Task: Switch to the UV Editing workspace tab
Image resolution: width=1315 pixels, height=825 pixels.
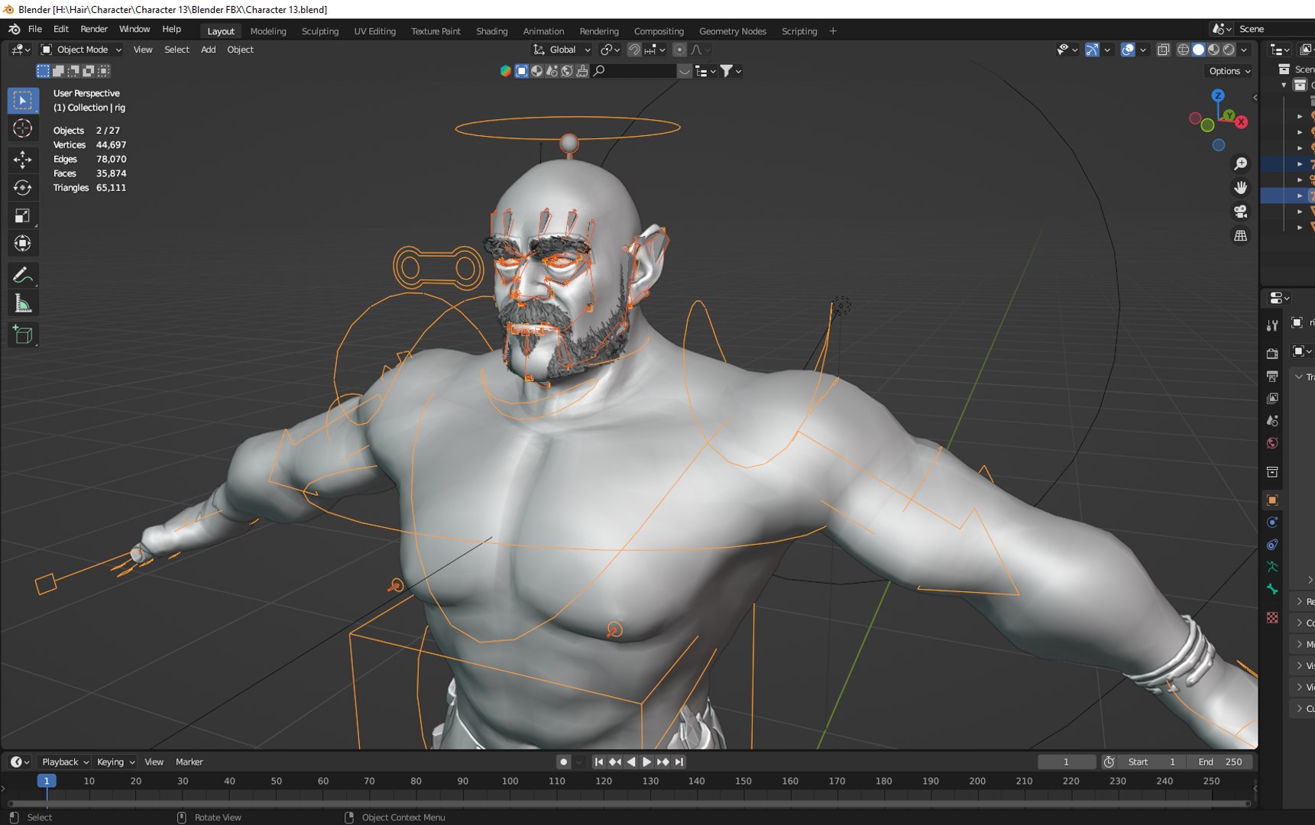Action: [x=374, y=31]
